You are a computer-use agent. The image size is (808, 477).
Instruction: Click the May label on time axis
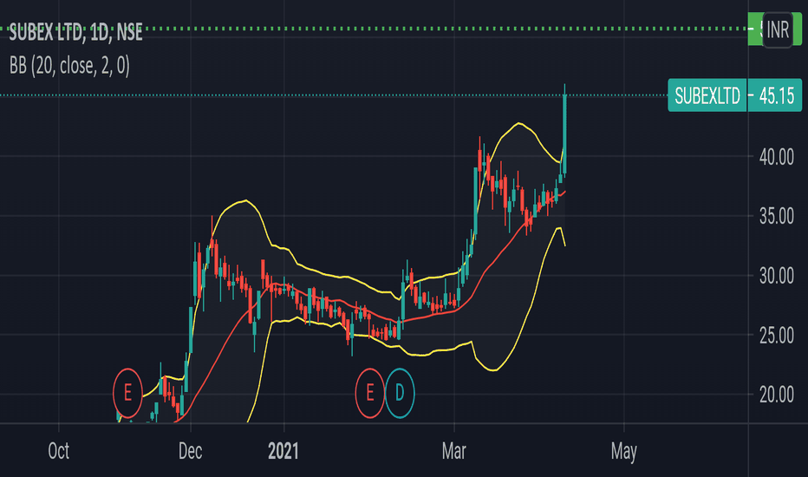coord(624,451)
